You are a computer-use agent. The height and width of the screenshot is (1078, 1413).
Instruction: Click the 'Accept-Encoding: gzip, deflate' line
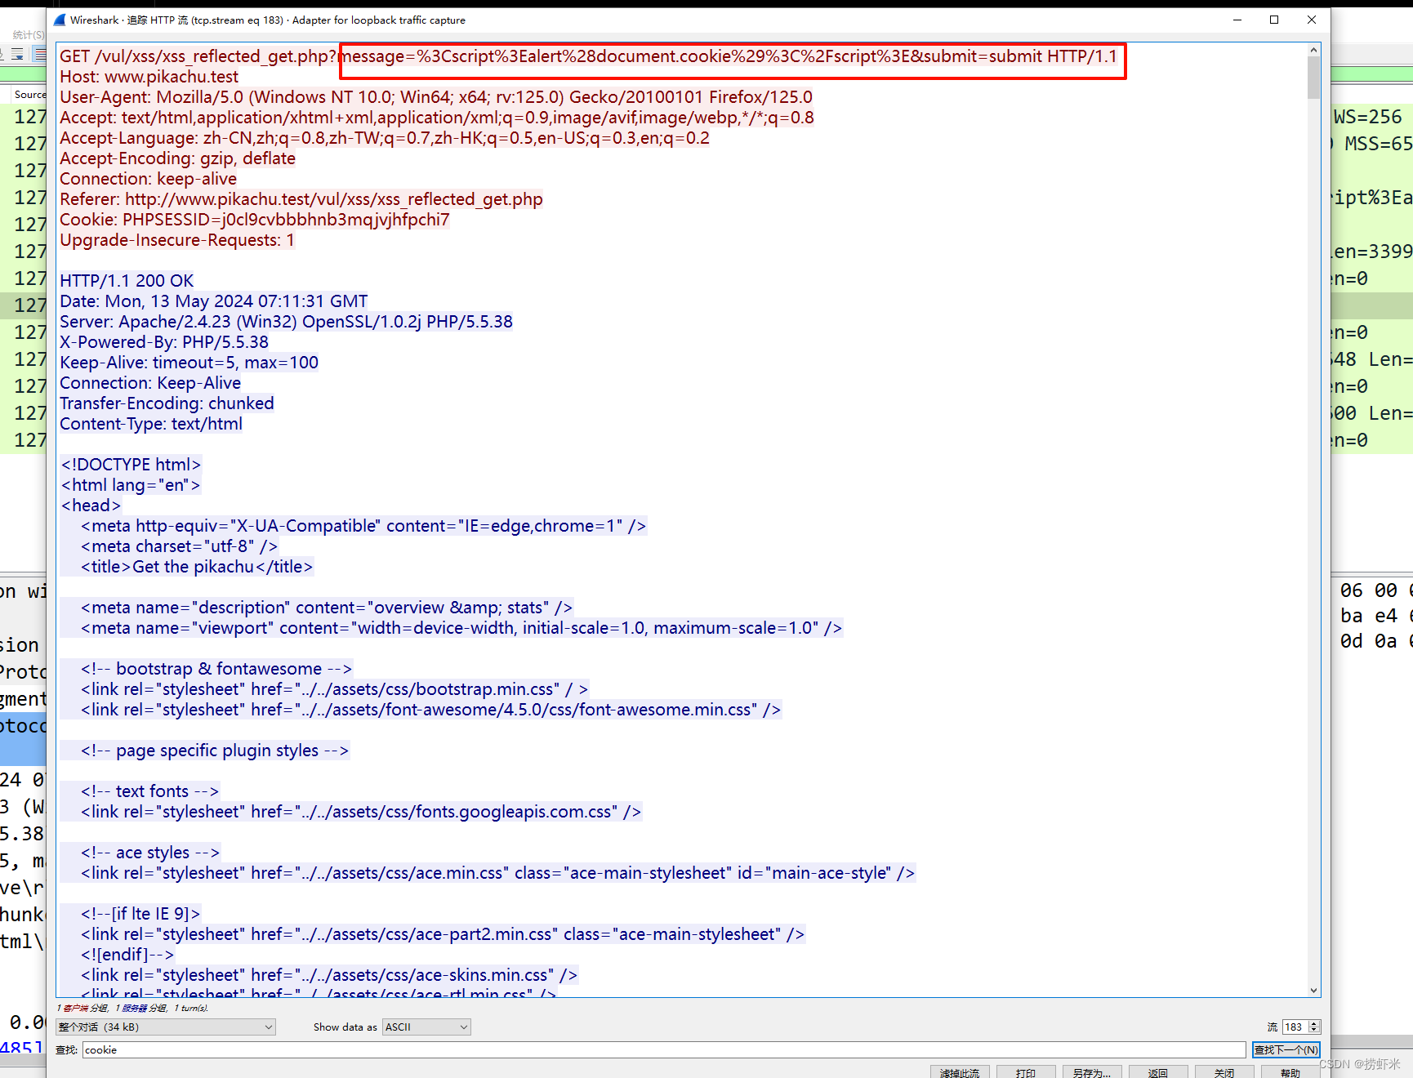point(178,158)
